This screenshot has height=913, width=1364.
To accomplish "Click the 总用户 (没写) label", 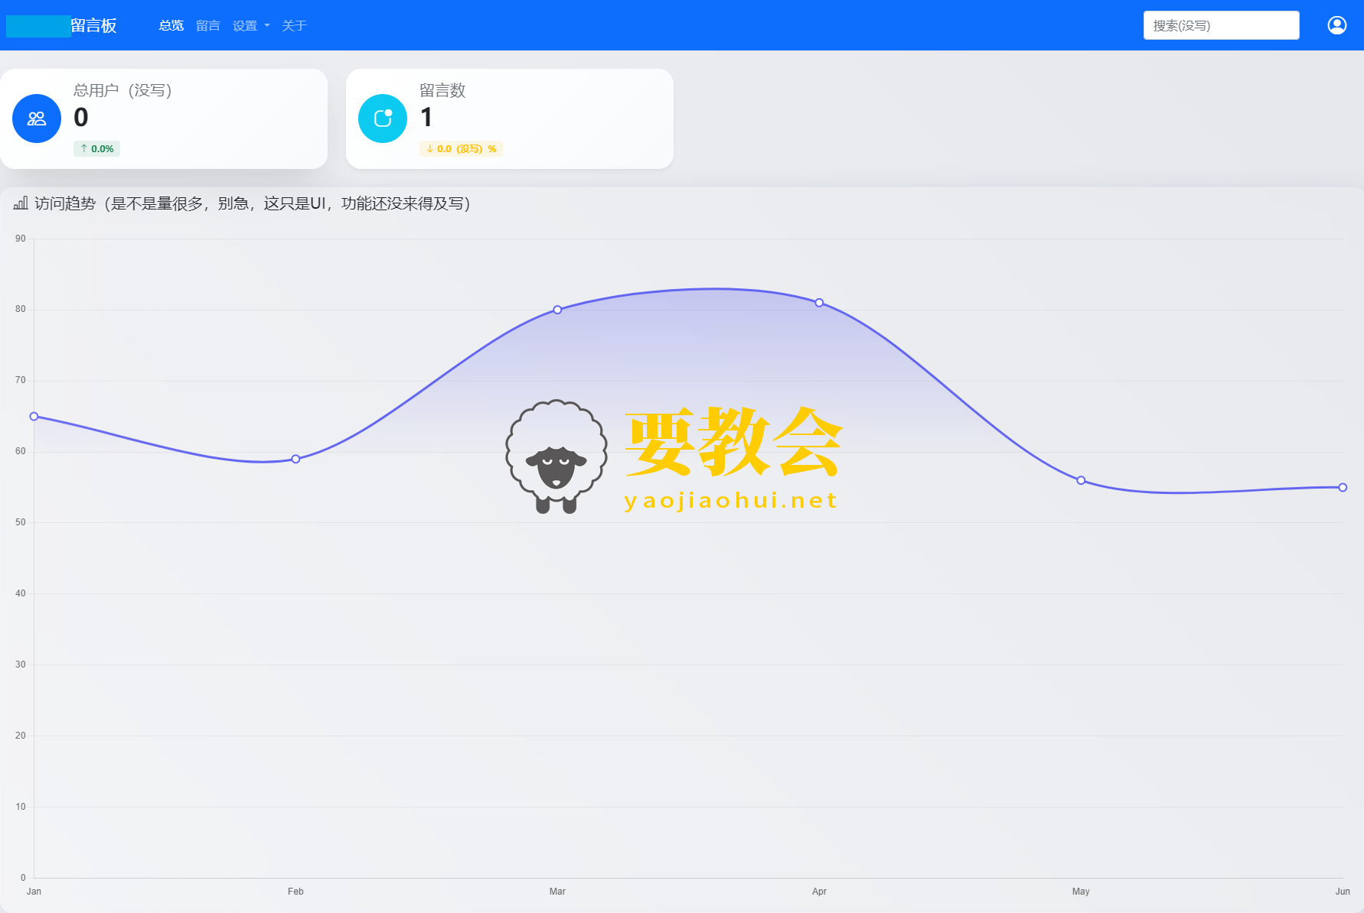I will pos(122,90).
